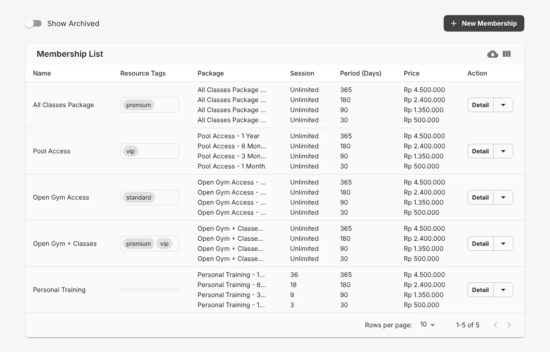
Task: Open the column view settings icon
Action: click(506, 54)
